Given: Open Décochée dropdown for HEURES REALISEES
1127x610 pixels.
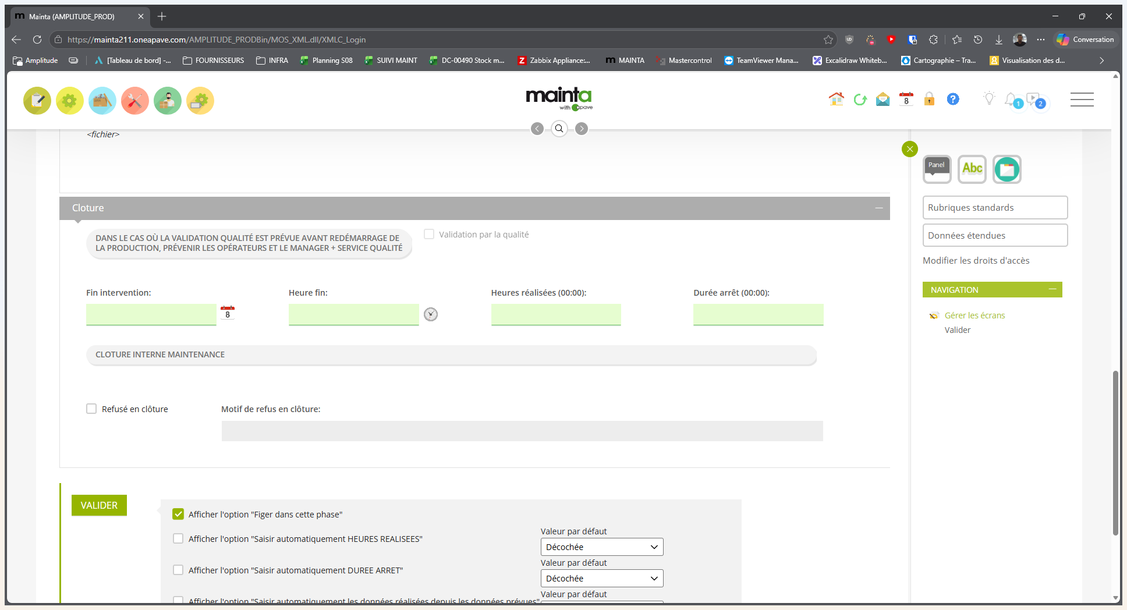Looking at the screenshot, I should click(602, 547).
